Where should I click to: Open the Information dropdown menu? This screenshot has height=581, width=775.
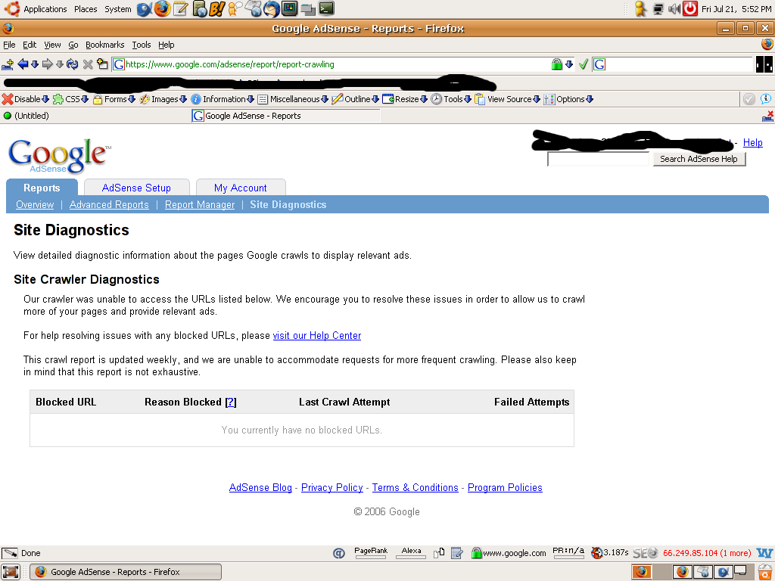click(223, 99)
